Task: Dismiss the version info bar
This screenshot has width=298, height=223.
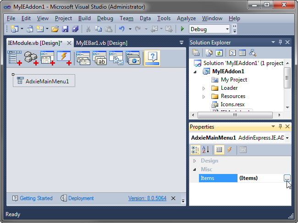Action: [x=173, y=198]
